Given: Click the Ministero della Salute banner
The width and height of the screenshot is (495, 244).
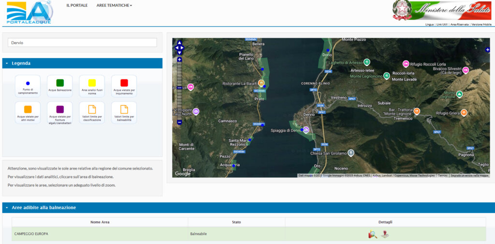Looking at the screenshot, I should point(442,10).
